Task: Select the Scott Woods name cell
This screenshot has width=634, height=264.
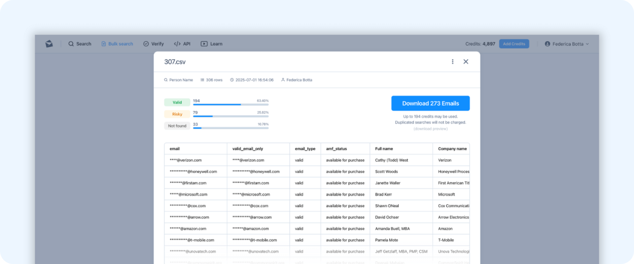Action: click(x=401, y=172)
